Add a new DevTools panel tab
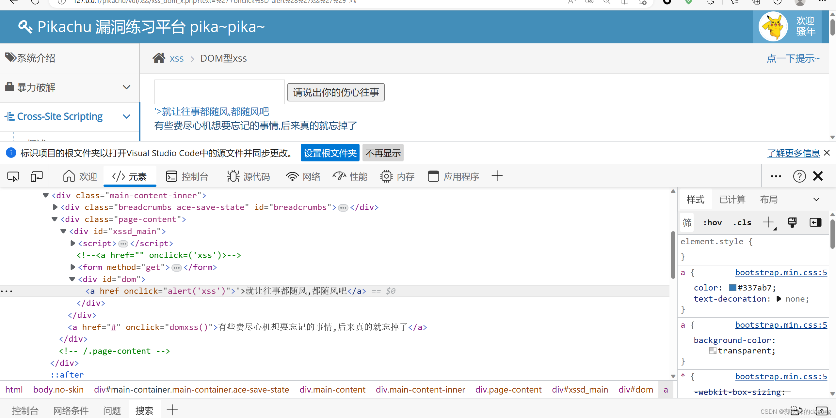836x418 pixels. tap(497, 176)
